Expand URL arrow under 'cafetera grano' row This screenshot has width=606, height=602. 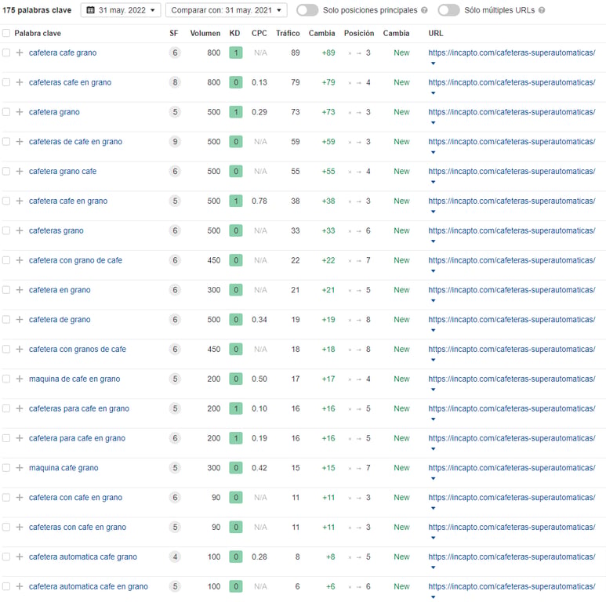(x=433, y=123)
